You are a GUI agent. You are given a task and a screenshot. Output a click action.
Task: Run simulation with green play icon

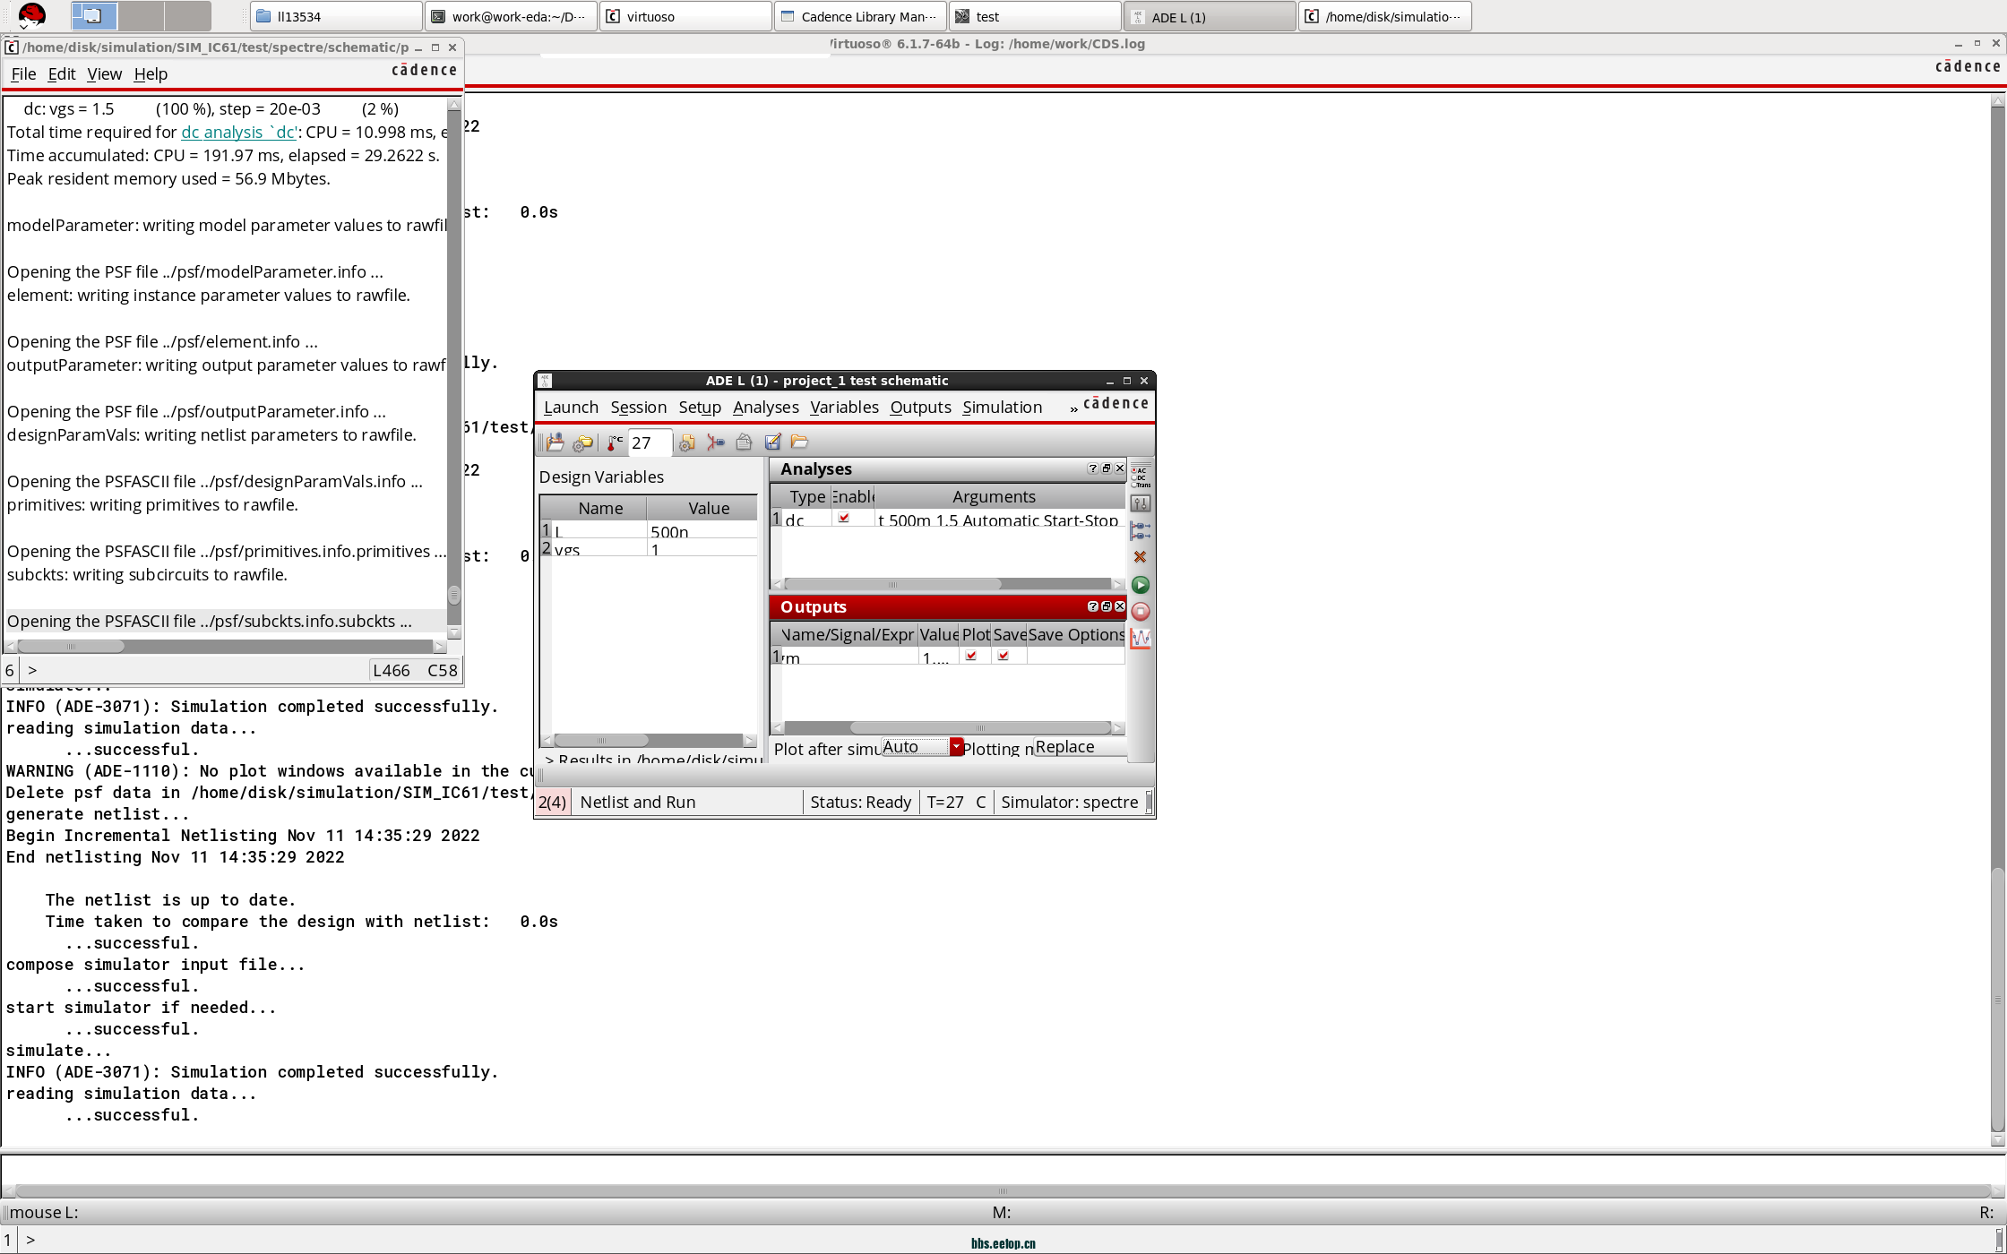coord(1141,585)
